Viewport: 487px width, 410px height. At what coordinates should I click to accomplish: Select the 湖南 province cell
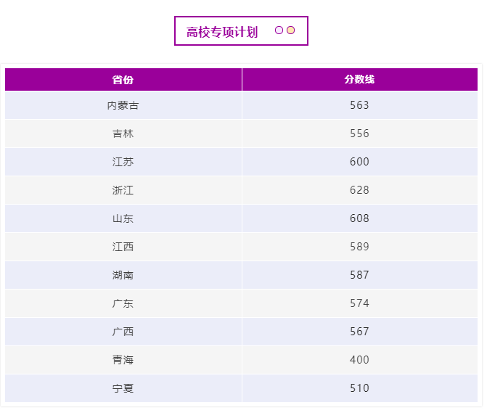click(x=123, y=275)
